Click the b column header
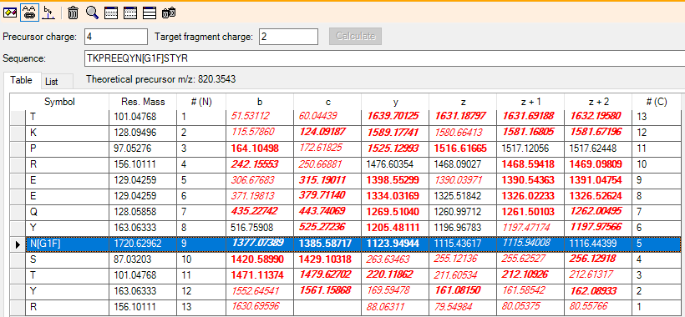This screenshot has width=685, height=317. [260, 102]
